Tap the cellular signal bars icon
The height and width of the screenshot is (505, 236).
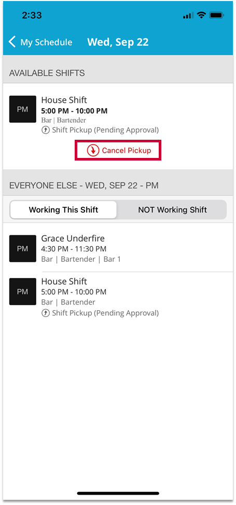point(188,16)
